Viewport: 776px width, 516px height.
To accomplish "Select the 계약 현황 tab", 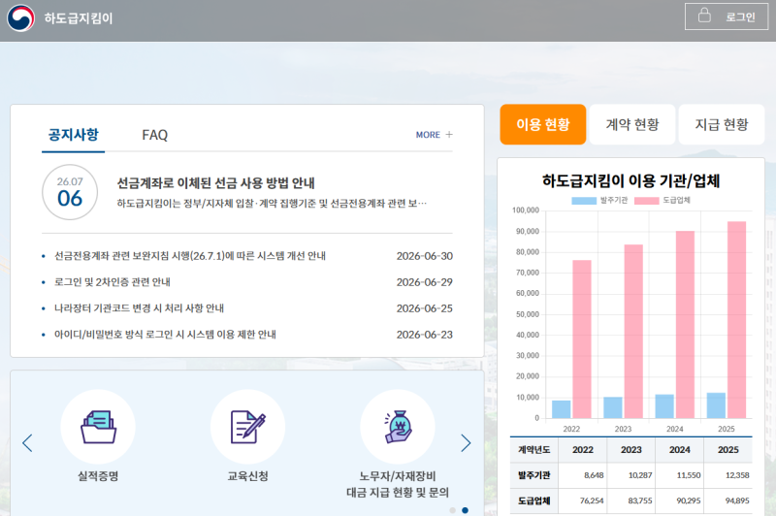I will click(x=632, y=124).
